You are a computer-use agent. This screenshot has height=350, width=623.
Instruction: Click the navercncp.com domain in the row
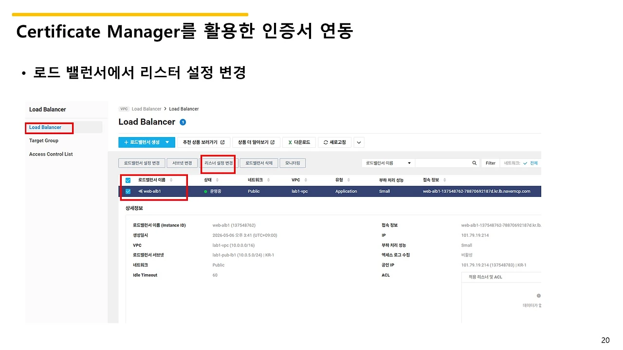(476, 192)
